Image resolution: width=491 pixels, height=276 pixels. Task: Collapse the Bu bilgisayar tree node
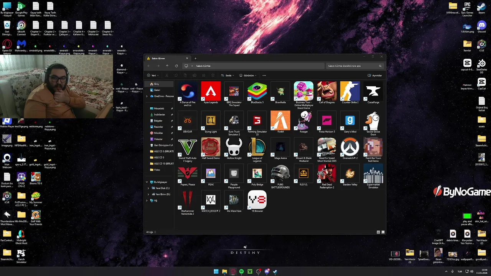pos(147,182)
